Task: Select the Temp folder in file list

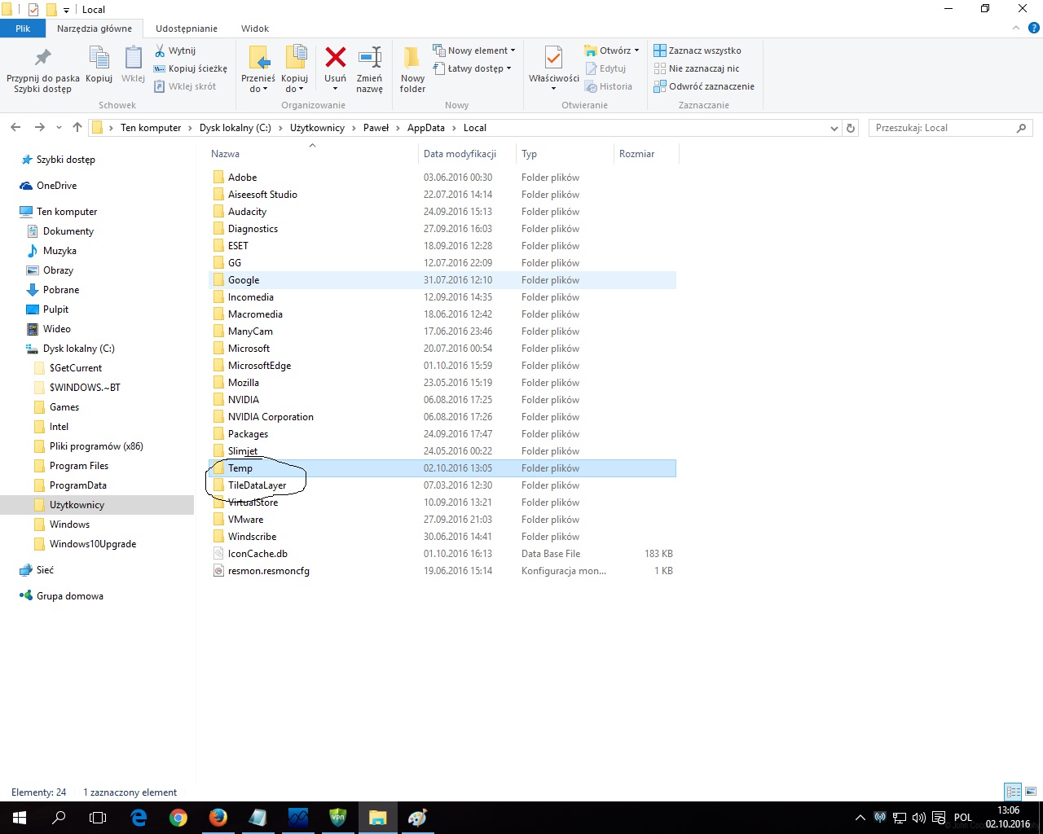Action: [240, 468]
